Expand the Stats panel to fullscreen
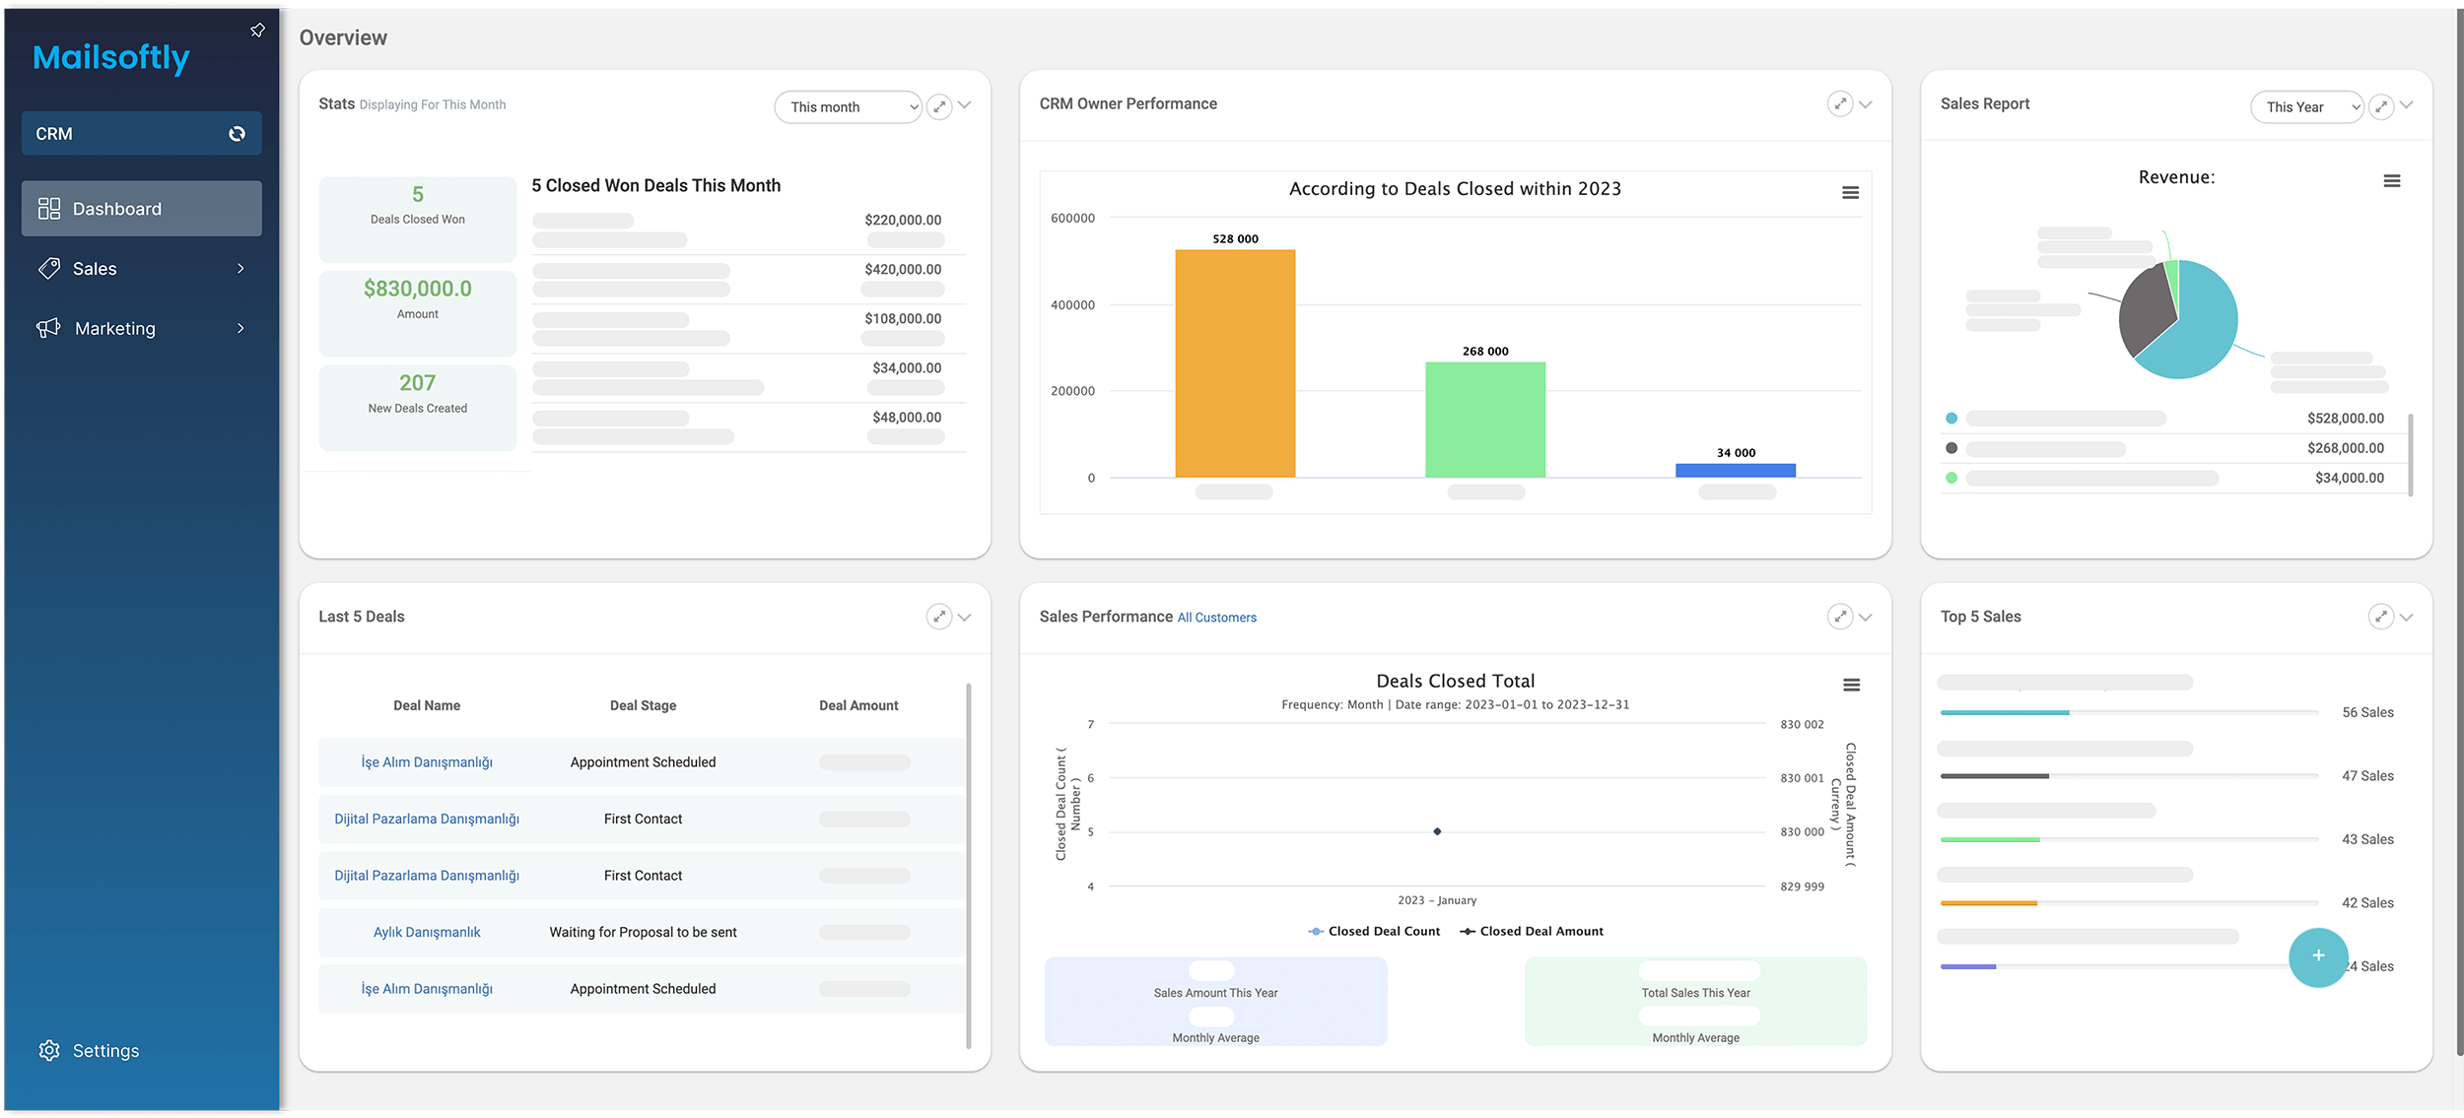 pos(939,106)
